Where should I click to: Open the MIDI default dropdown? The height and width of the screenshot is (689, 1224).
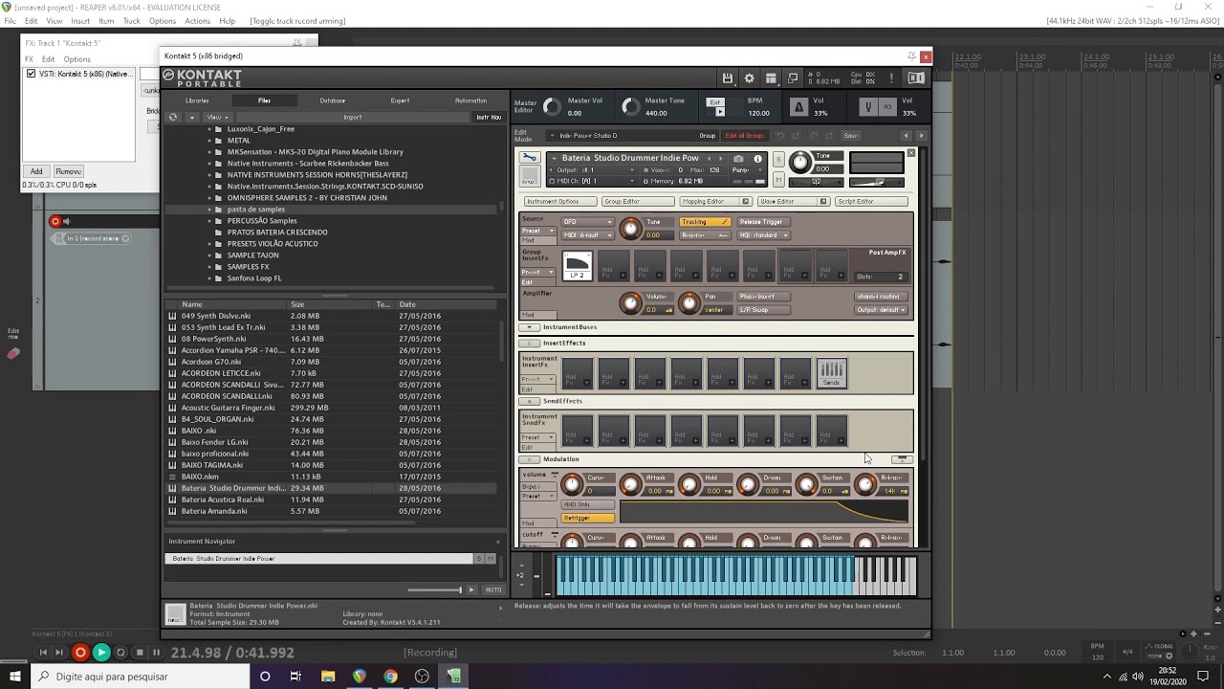[587, 235]
